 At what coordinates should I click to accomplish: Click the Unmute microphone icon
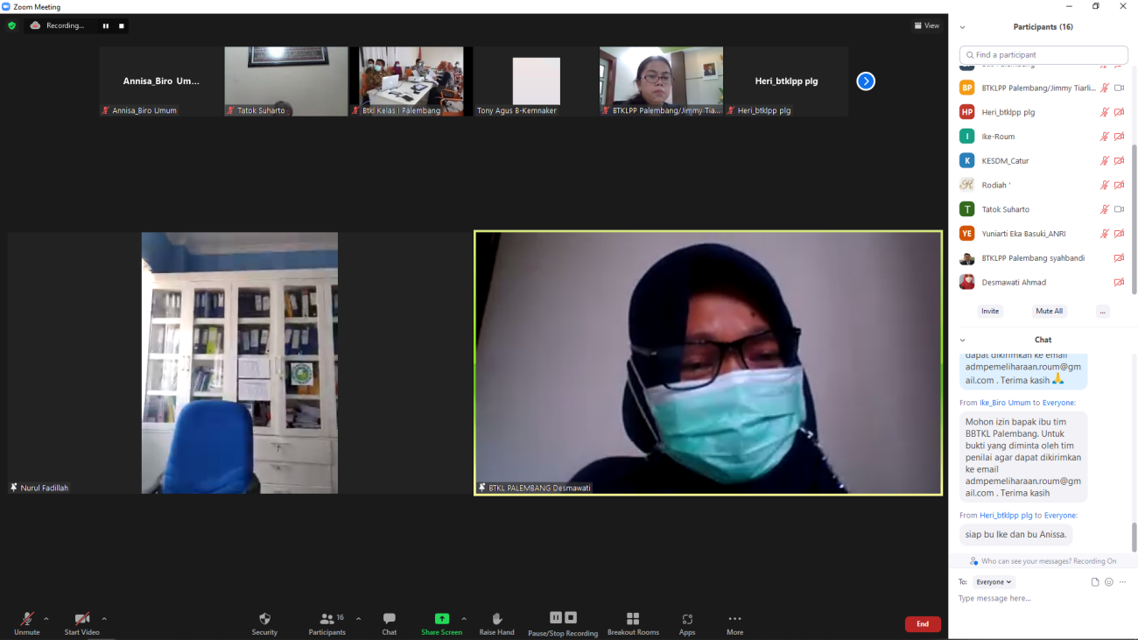26,619
